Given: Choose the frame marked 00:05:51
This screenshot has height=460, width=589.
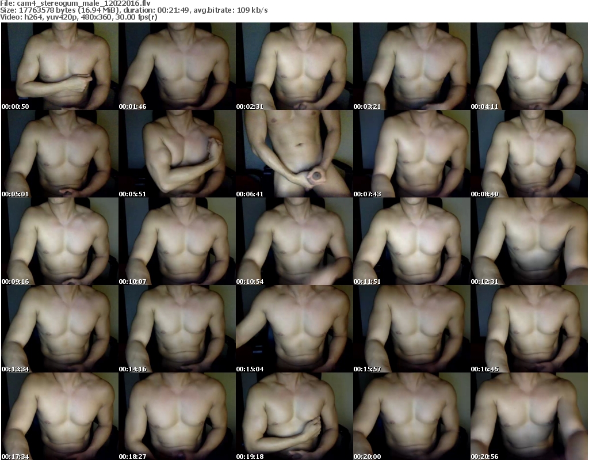Looking at the screenshot, I should pos(177,154).
